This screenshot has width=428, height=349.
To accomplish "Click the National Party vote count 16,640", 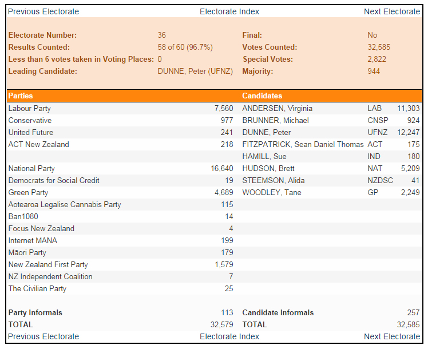I will click(x=222, y=168).
